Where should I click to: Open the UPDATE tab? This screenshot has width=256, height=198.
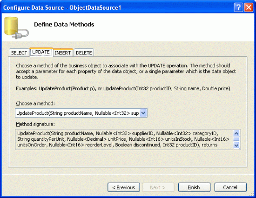41,52
